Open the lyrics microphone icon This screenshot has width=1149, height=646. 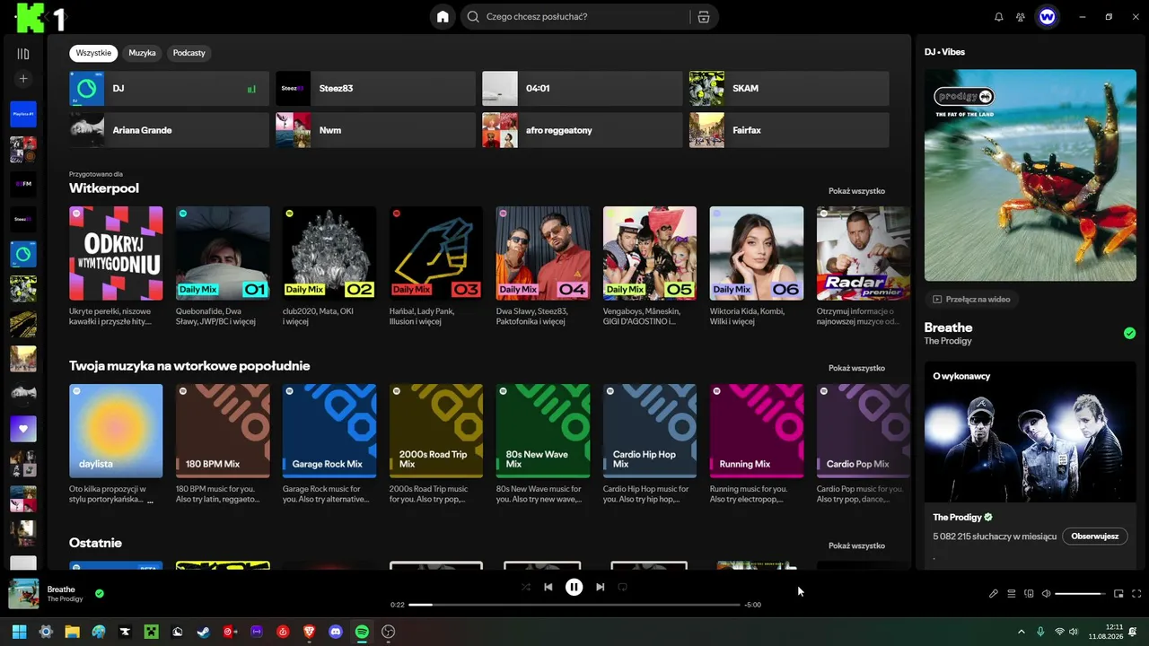point(994,593)
